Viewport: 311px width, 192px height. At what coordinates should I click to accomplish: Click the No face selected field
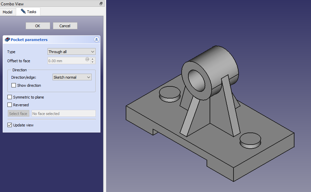(63, 114)
